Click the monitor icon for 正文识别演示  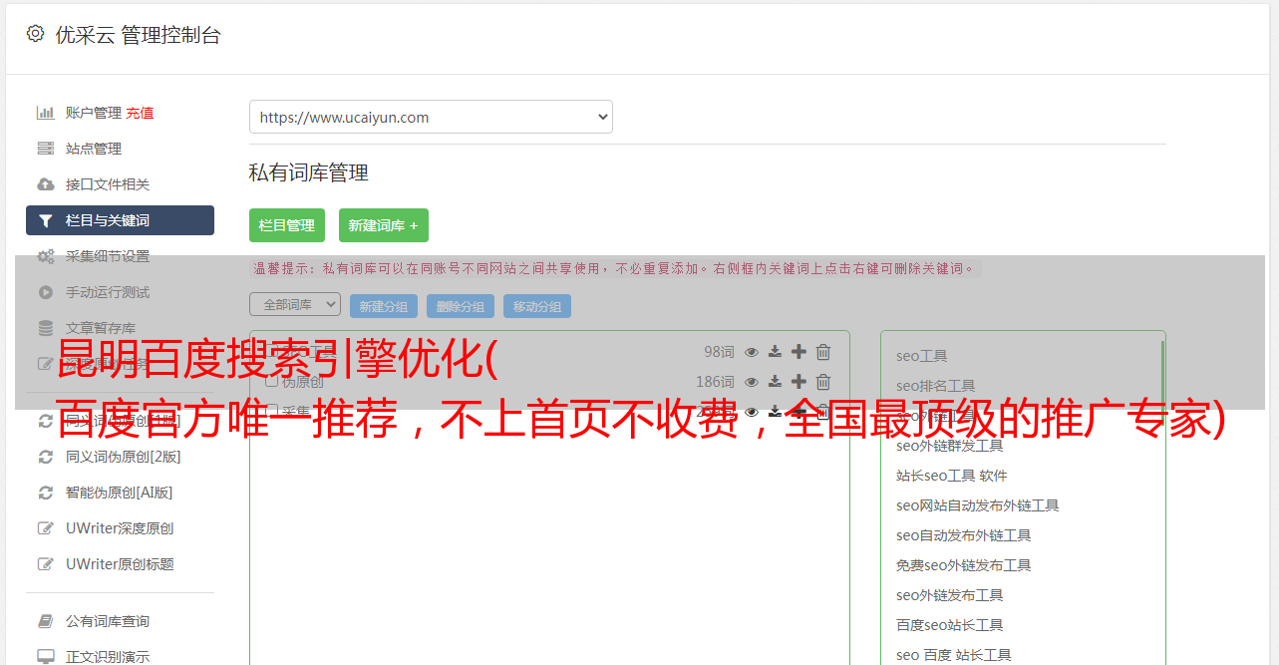point(45,657)
